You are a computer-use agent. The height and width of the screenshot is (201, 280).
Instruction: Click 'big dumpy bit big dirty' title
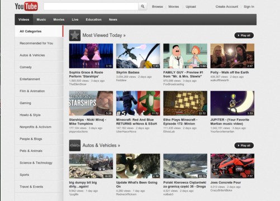[83, 184]
